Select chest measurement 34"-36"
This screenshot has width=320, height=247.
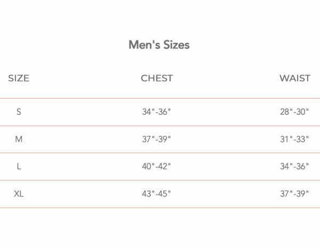(x=156, y=112)
